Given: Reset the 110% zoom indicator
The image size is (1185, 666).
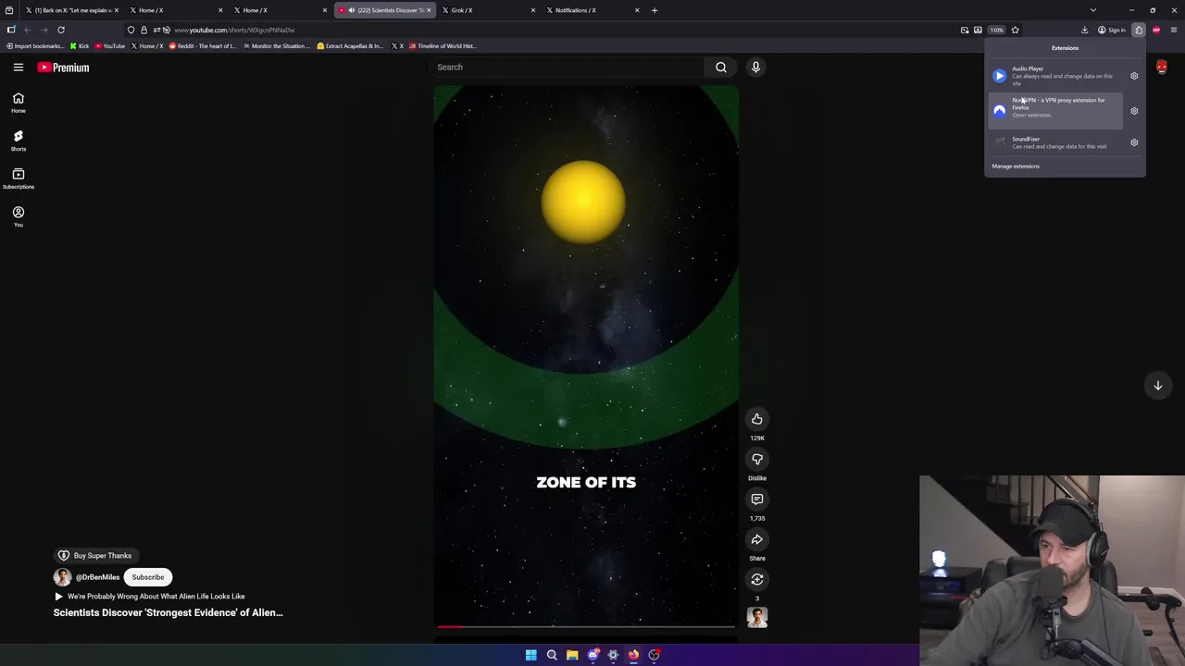Looking at the screenshot, I should [x=996, y=30].
